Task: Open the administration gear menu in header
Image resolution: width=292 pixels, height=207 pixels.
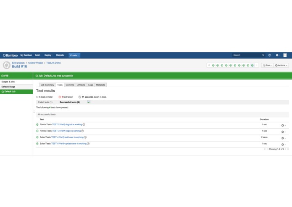Action: (278, 55)
